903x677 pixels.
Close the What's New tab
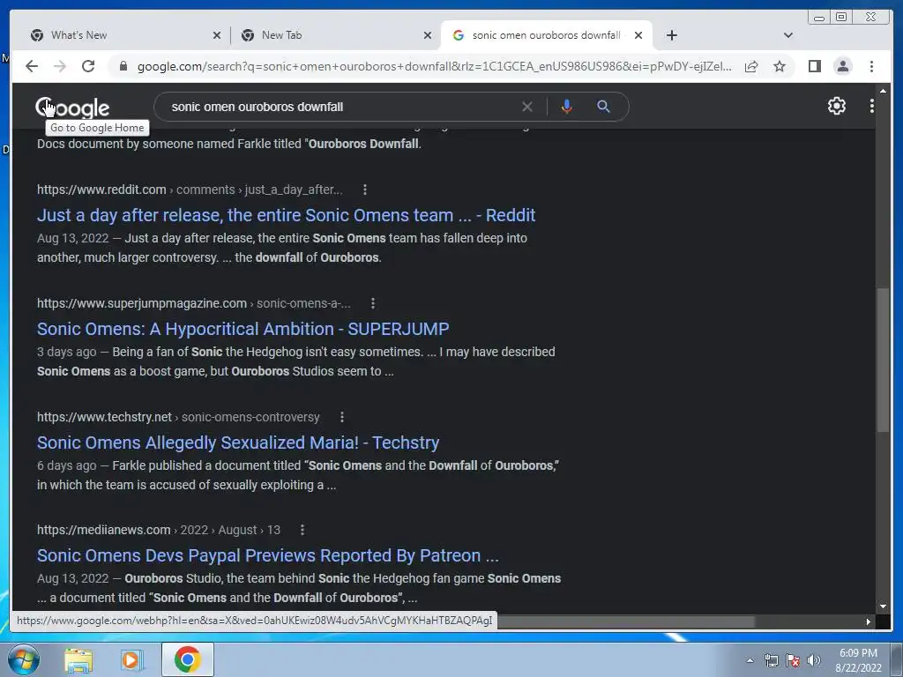pyautogui.click(x=217, y=35)
